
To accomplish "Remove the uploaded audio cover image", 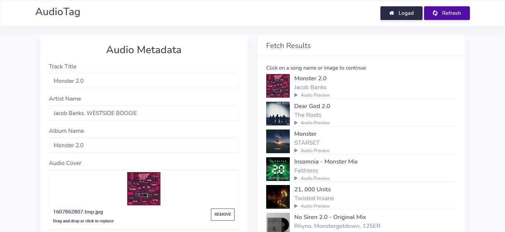I will click(x=223, y=215).
